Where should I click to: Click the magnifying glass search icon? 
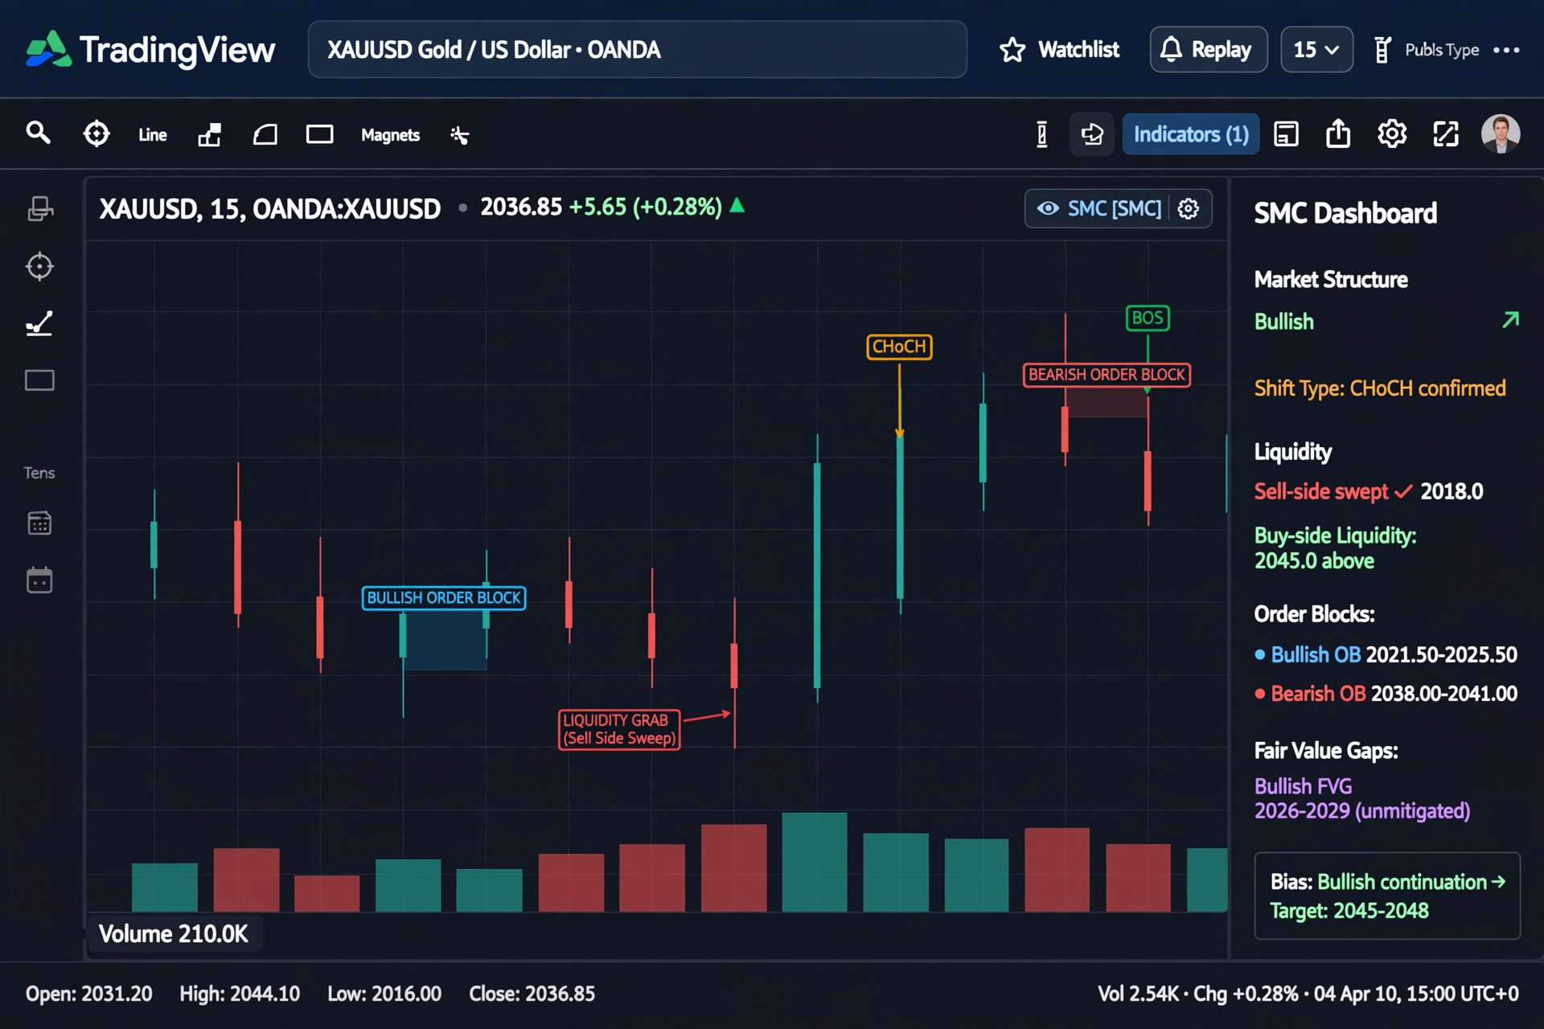coord(38,133)
